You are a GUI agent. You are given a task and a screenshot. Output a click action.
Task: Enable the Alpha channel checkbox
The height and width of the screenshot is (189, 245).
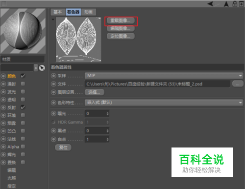pos(23,147)
